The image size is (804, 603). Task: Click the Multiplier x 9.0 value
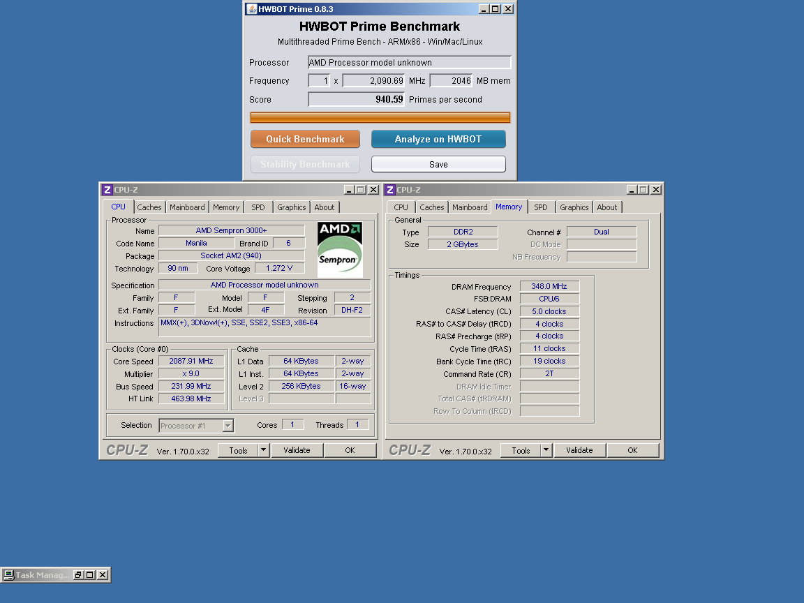(x=191, y=374)
